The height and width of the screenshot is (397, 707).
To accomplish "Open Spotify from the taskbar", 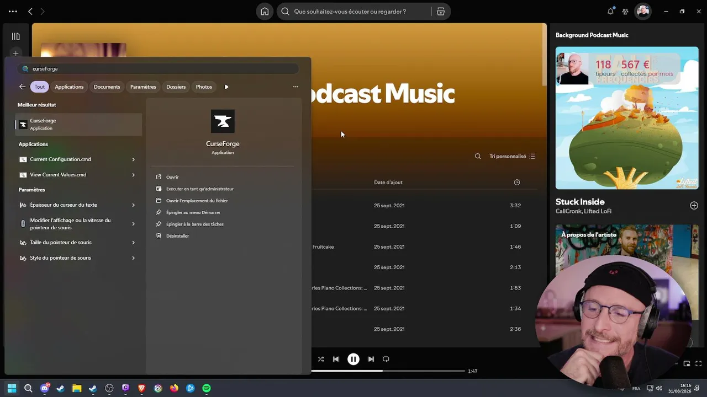I will point(207,388).
